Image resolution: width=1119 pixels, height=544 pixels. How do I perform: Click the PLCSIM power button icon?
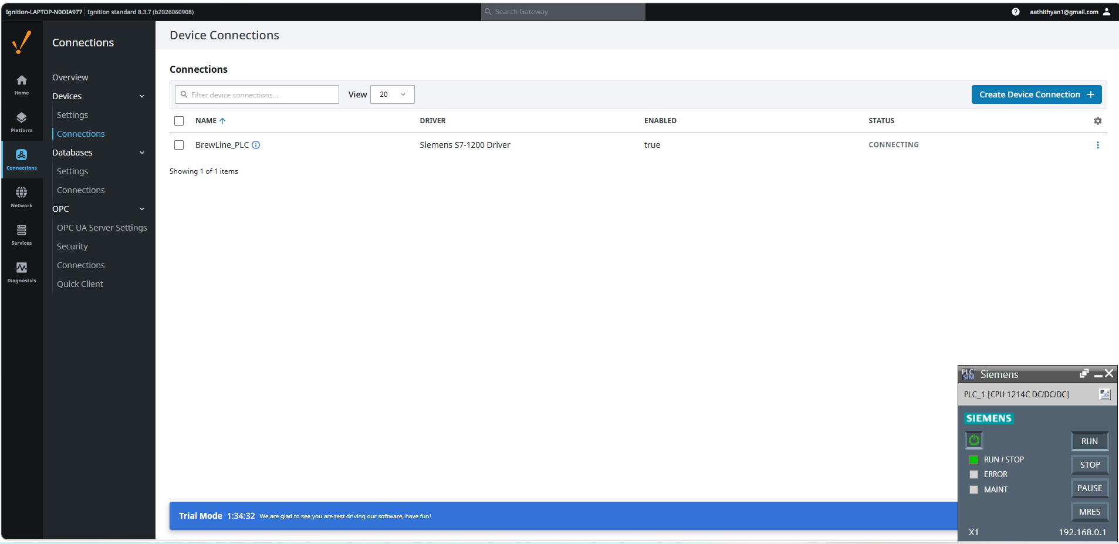974,440
